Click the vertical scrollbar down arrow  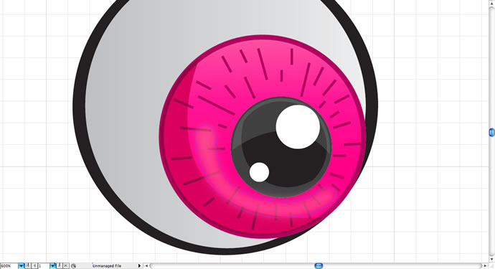[x=492, y=259]
